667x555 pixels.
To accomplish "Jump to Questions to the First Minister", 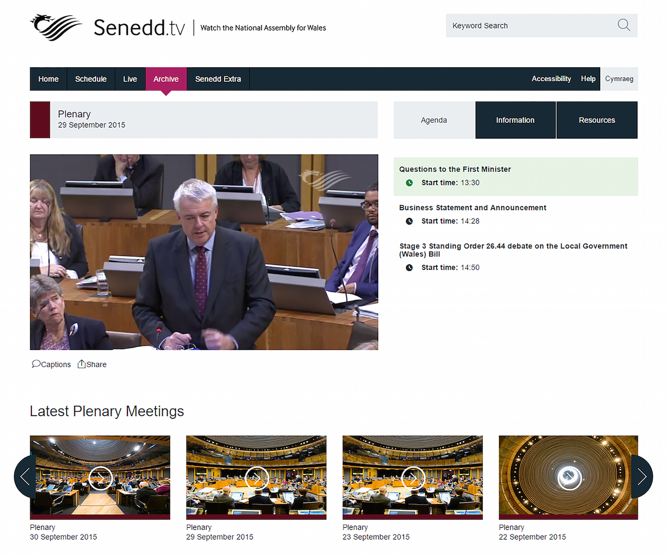I will (516, 176).
